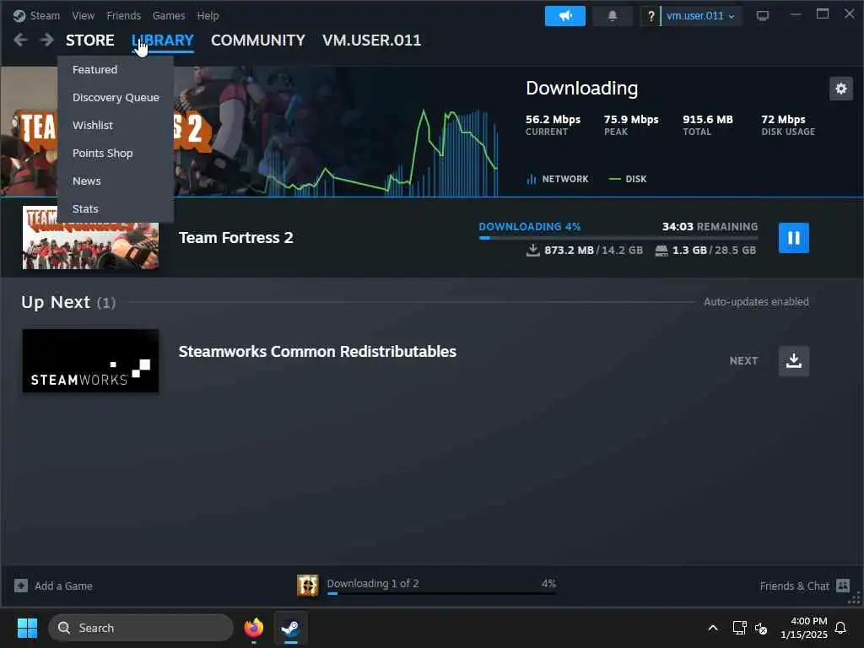Click the Add a Game plus icon
This screenshot has width=864, height=648.
pos(21,586)
